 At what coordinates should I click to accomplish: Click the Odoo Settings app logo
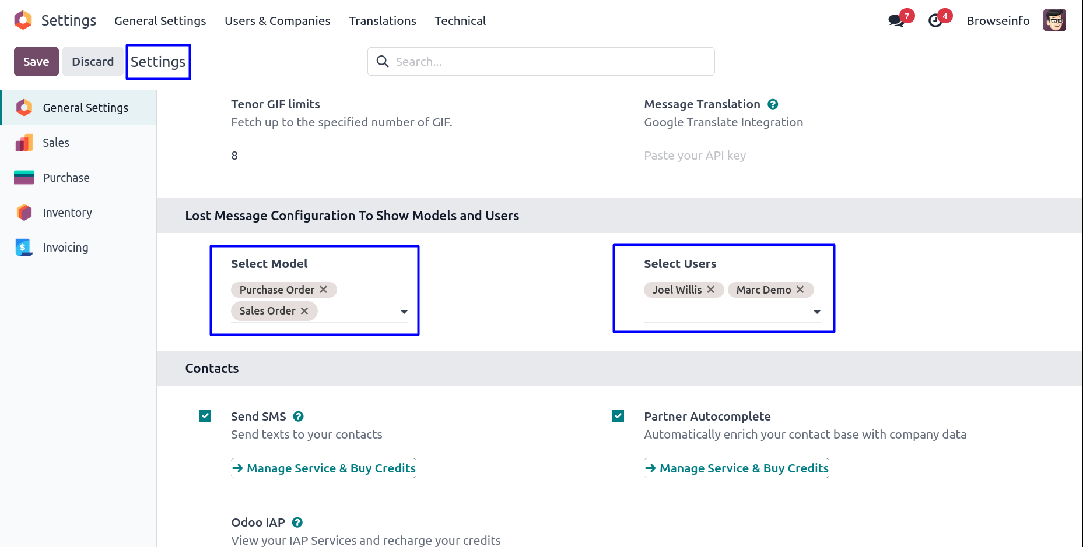point(23,20)
